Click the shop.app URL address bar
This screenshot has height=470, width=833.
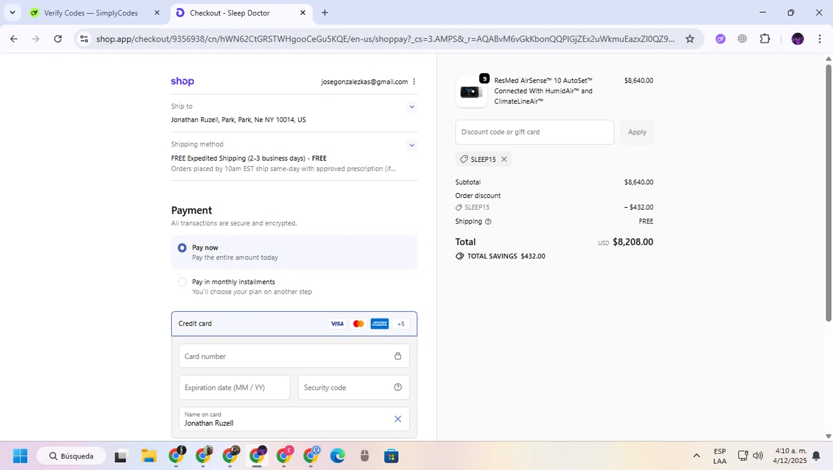pos(385,39)
